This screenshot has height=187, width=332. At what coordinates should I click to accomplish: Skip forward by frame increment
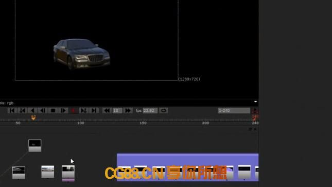tap(128, 110)
